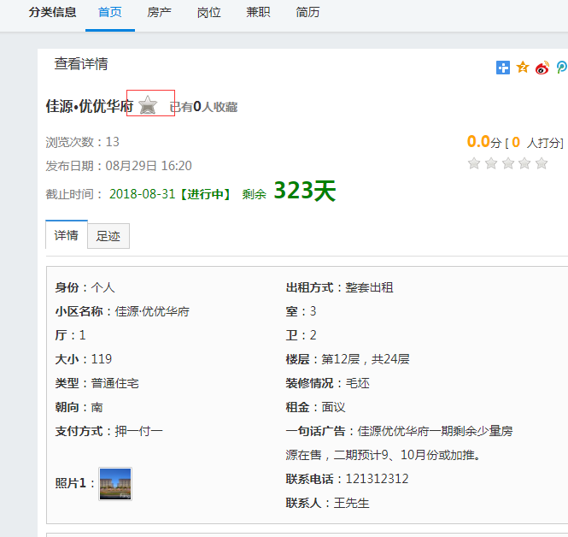Switch to the 足迹 tab
The height and width of the screenshot is (537, 568).
point(108,236)
